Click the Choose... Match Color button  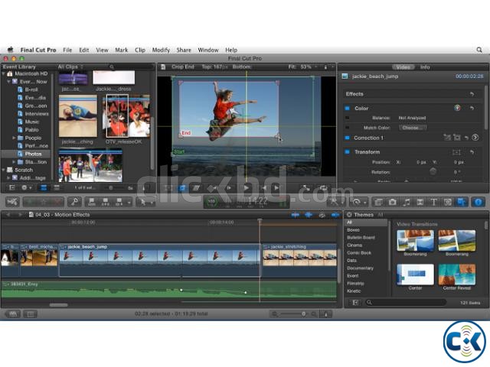(413, 128)
